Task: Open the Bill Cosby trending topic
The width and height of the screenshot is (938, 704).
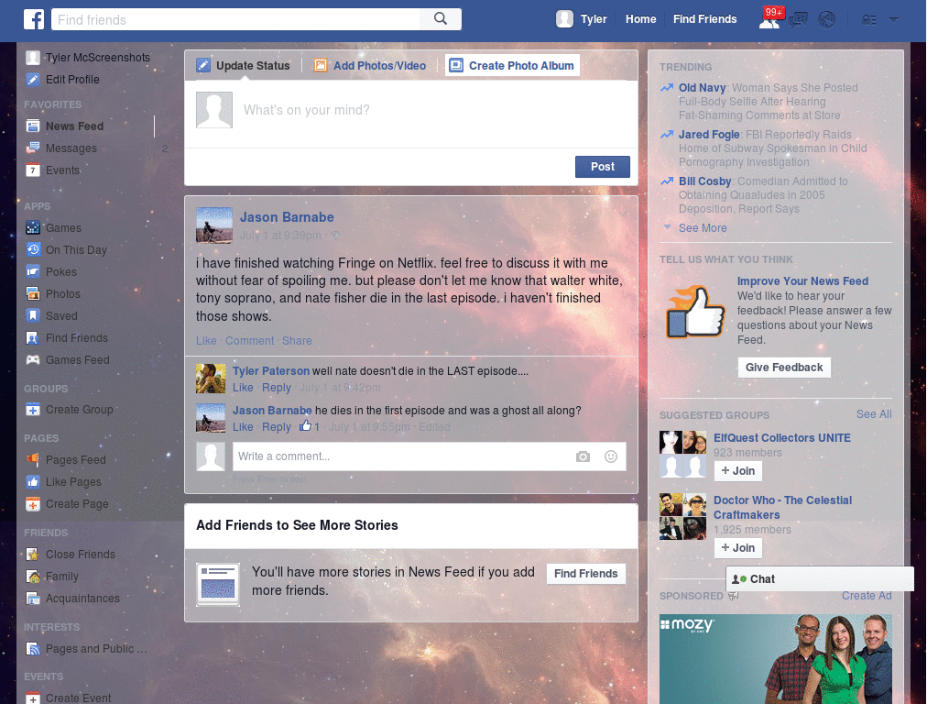Action: click(x=704, y=181)
